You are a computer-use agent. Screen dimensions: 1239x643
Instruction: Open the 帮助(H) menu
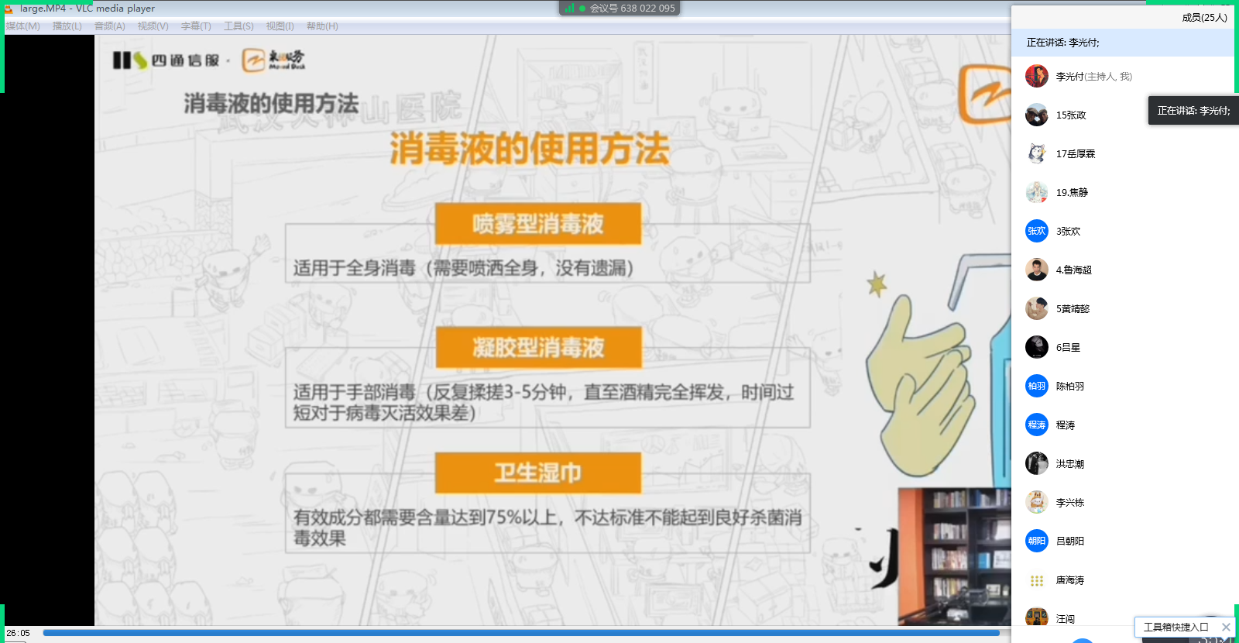pyautogui.click(x=322, y=26)
